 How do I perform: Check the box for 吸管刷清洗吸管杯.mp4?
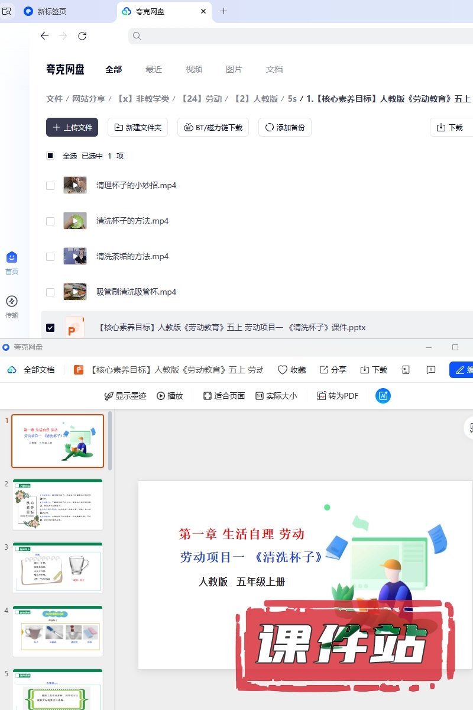[50, 292]
